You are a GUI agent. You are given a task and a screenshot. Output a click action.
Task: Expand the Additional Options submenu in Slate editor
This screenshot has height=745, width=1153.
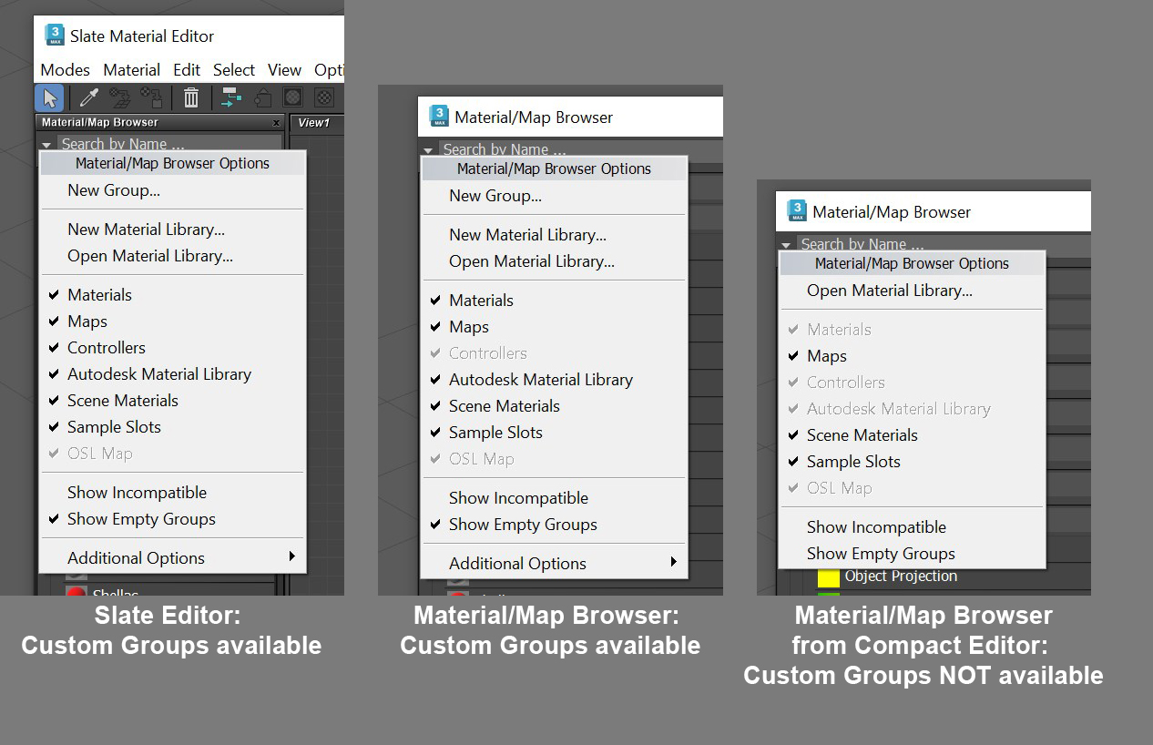point(136,556)
